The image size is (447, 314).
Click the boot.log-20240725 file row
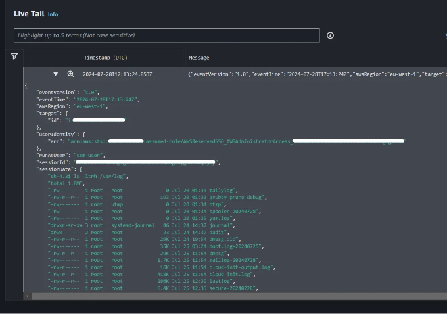[x=156, y=246]
